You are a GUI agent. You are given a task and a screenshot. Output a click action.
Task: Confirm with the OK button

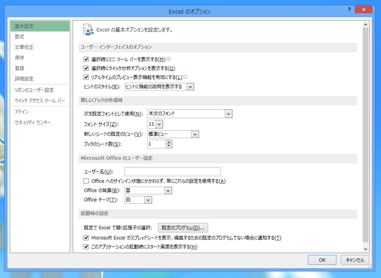(x=322, y=260)
